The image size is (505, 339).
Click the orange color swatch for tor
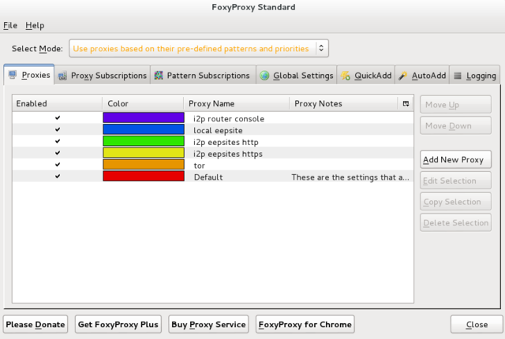click(x=144, y=164)
